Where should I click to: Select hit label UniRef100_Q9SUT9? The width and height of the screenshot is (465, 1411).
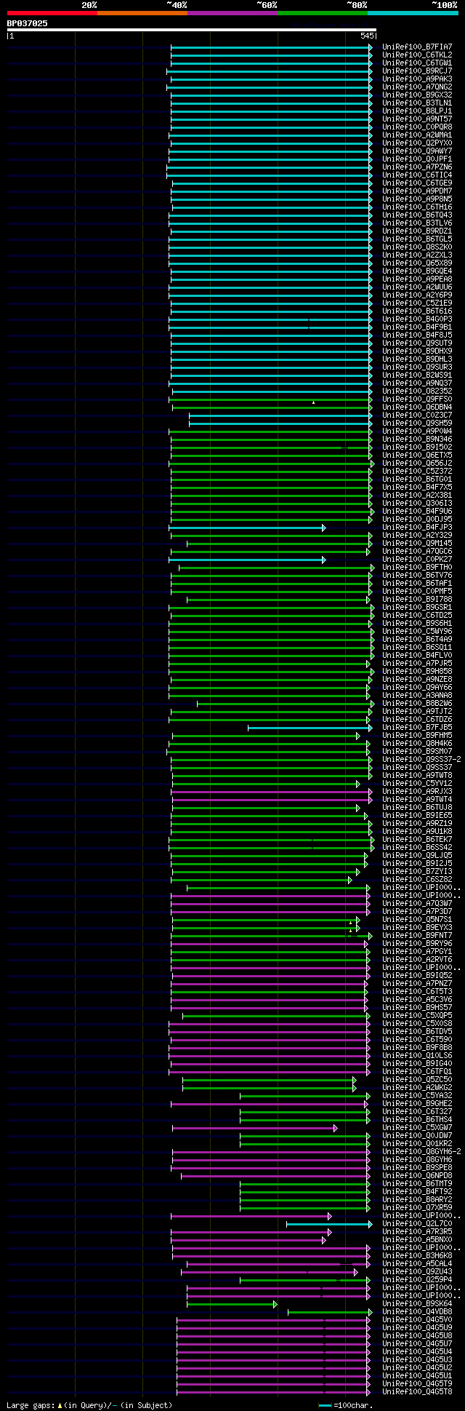(x=417, y=343)
